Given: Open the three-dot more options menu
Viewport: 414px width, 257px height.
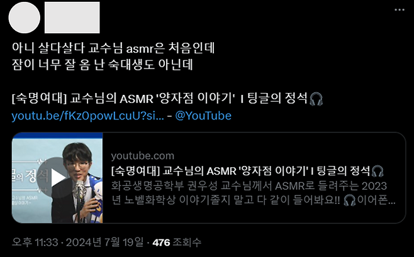Looking at the screenshot, I should click(399, 10).
